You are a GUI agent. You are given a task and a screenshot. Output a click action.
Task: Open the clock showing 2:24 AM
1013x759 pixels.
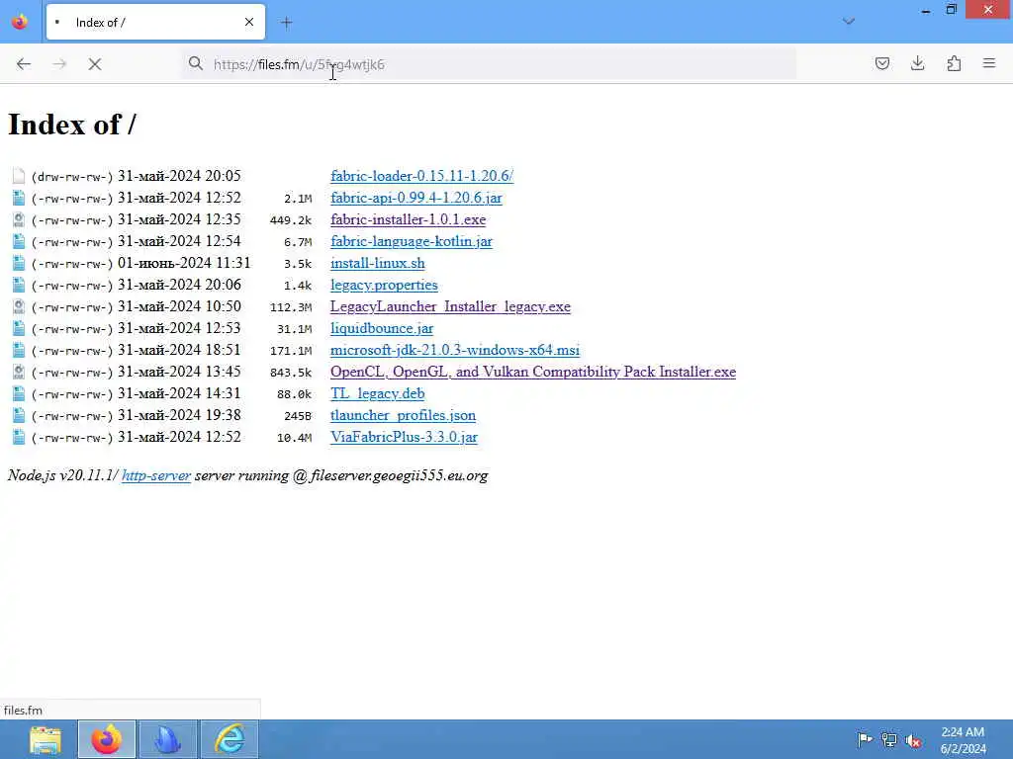[963, 740]
